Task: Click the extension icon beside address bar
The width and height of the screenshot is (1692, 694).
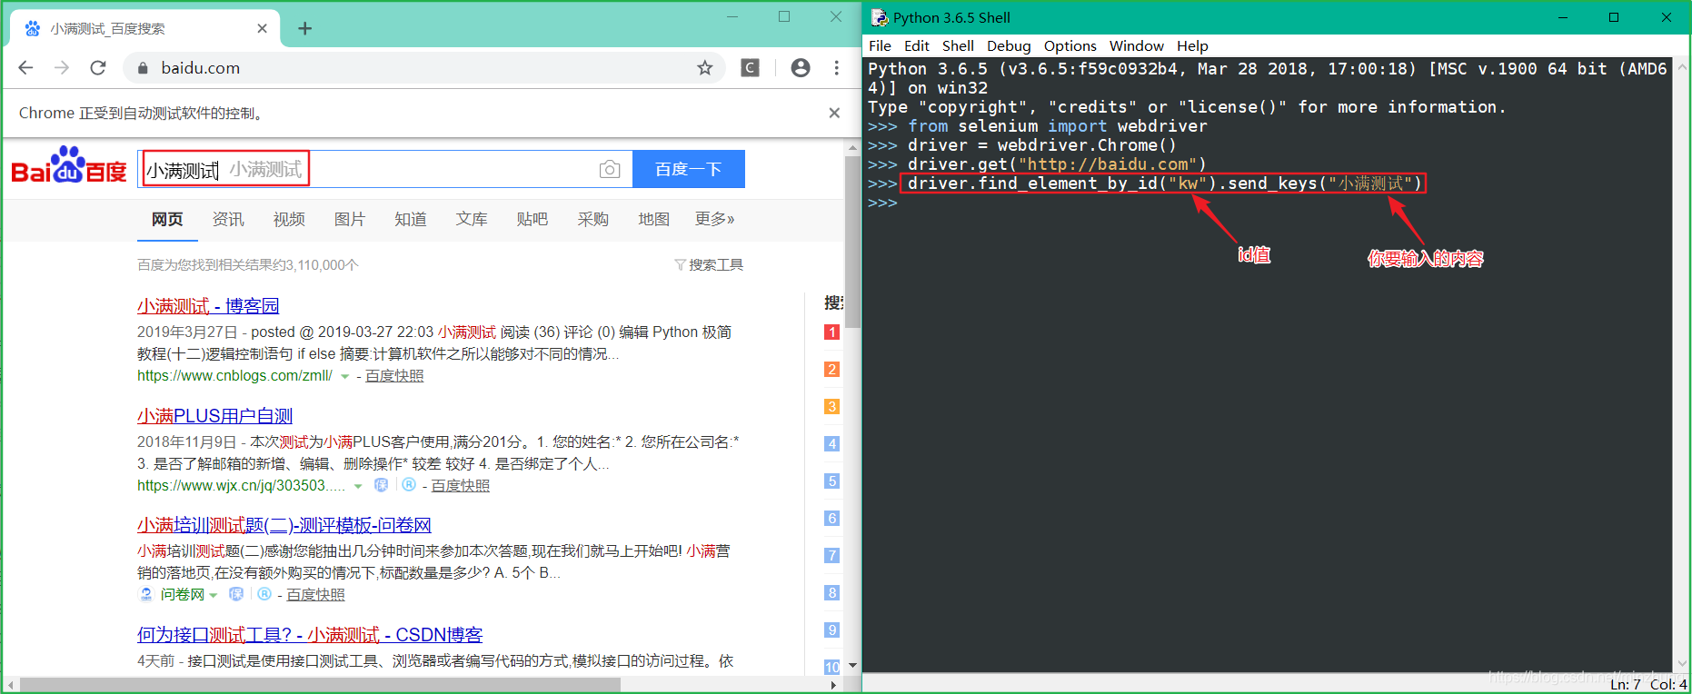Action: tap(751, 67)
